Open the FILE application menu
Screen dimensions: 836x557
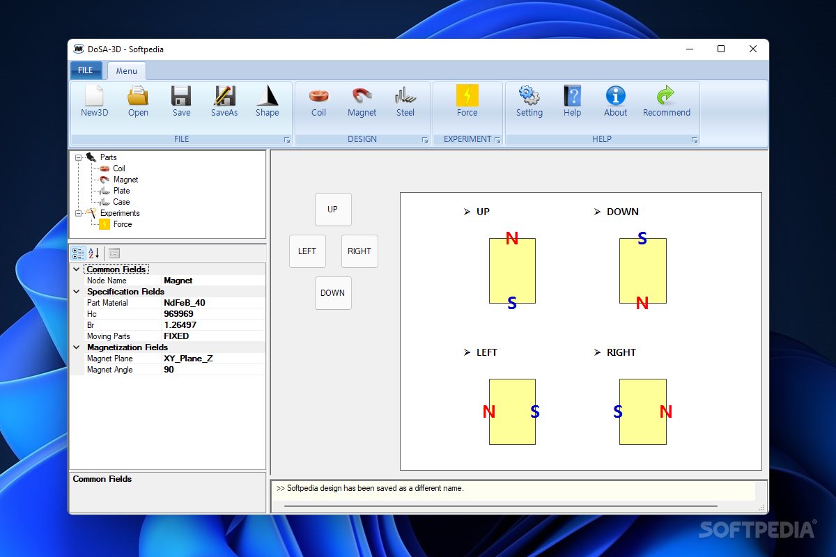click(86, 70)
